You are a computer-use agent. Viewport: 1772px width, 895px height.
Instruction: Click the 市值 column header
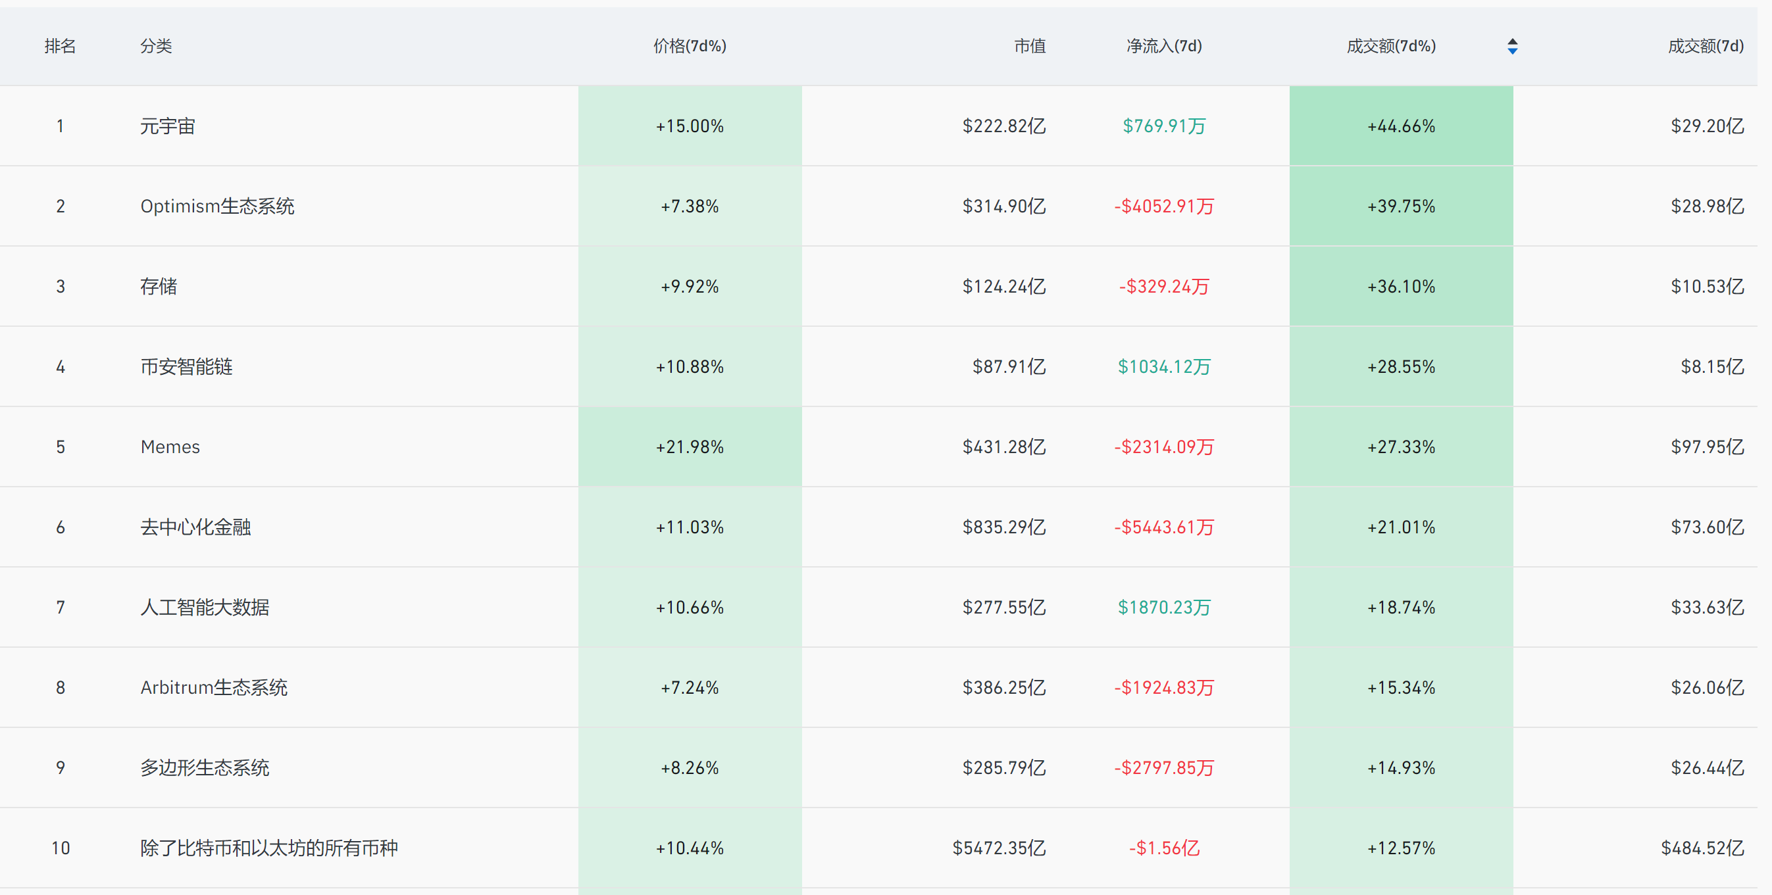(x=1030, y=46)
